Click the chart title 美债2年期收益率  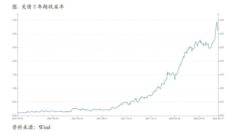tap(38, 7)
